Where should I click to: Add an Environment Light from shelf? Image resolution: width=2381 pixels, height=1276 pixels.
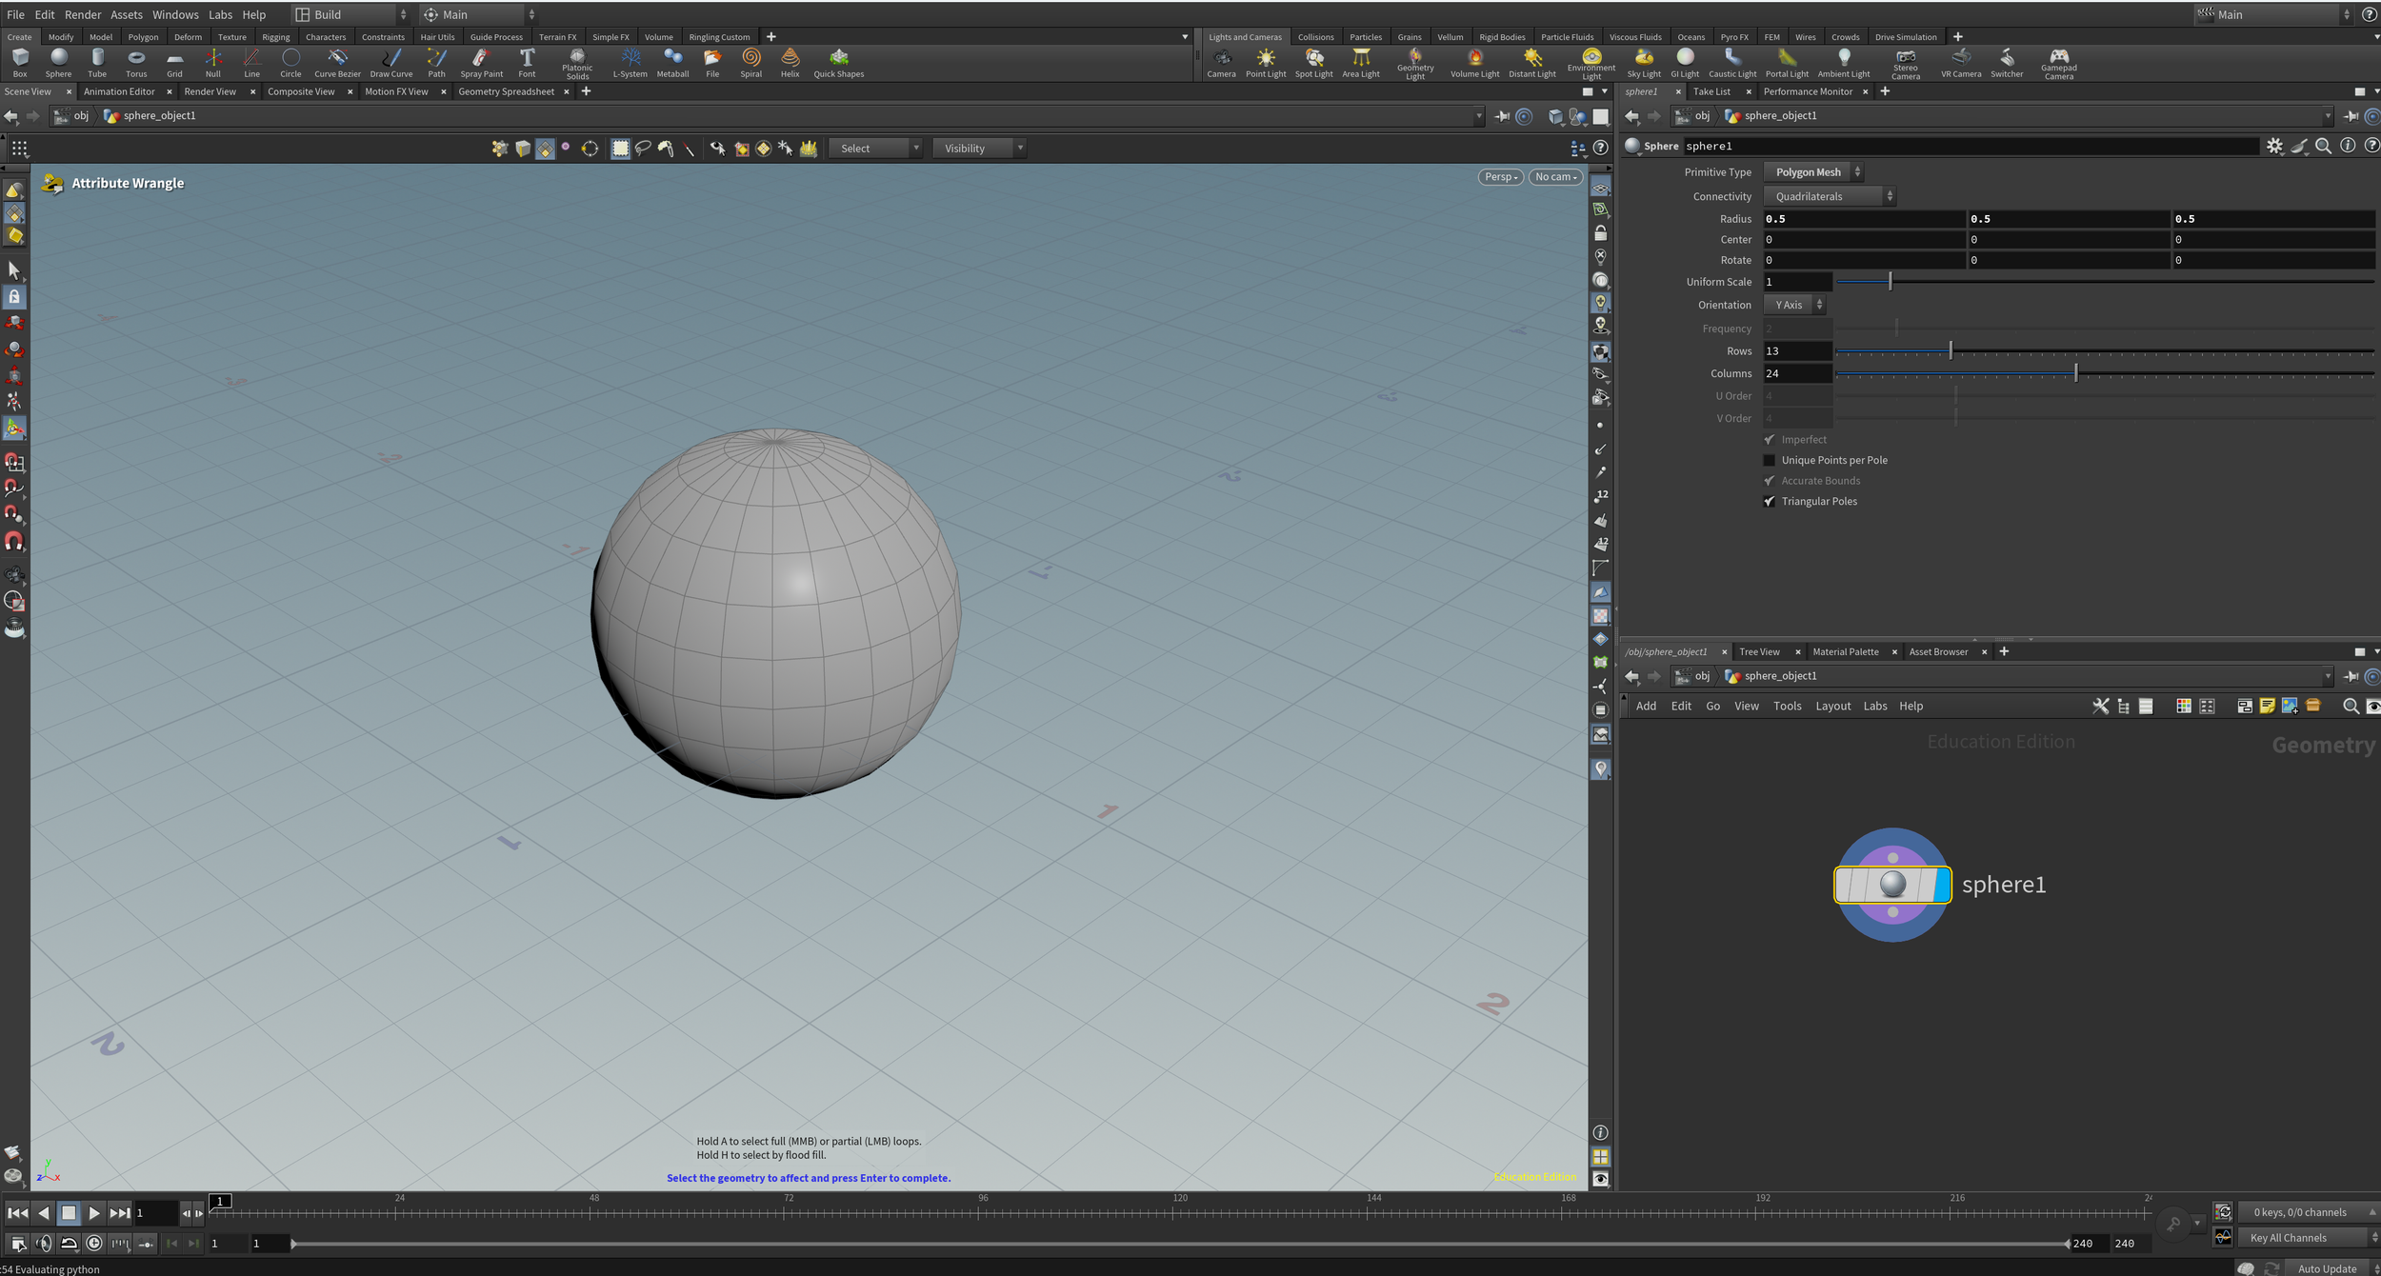point(1591,63)
